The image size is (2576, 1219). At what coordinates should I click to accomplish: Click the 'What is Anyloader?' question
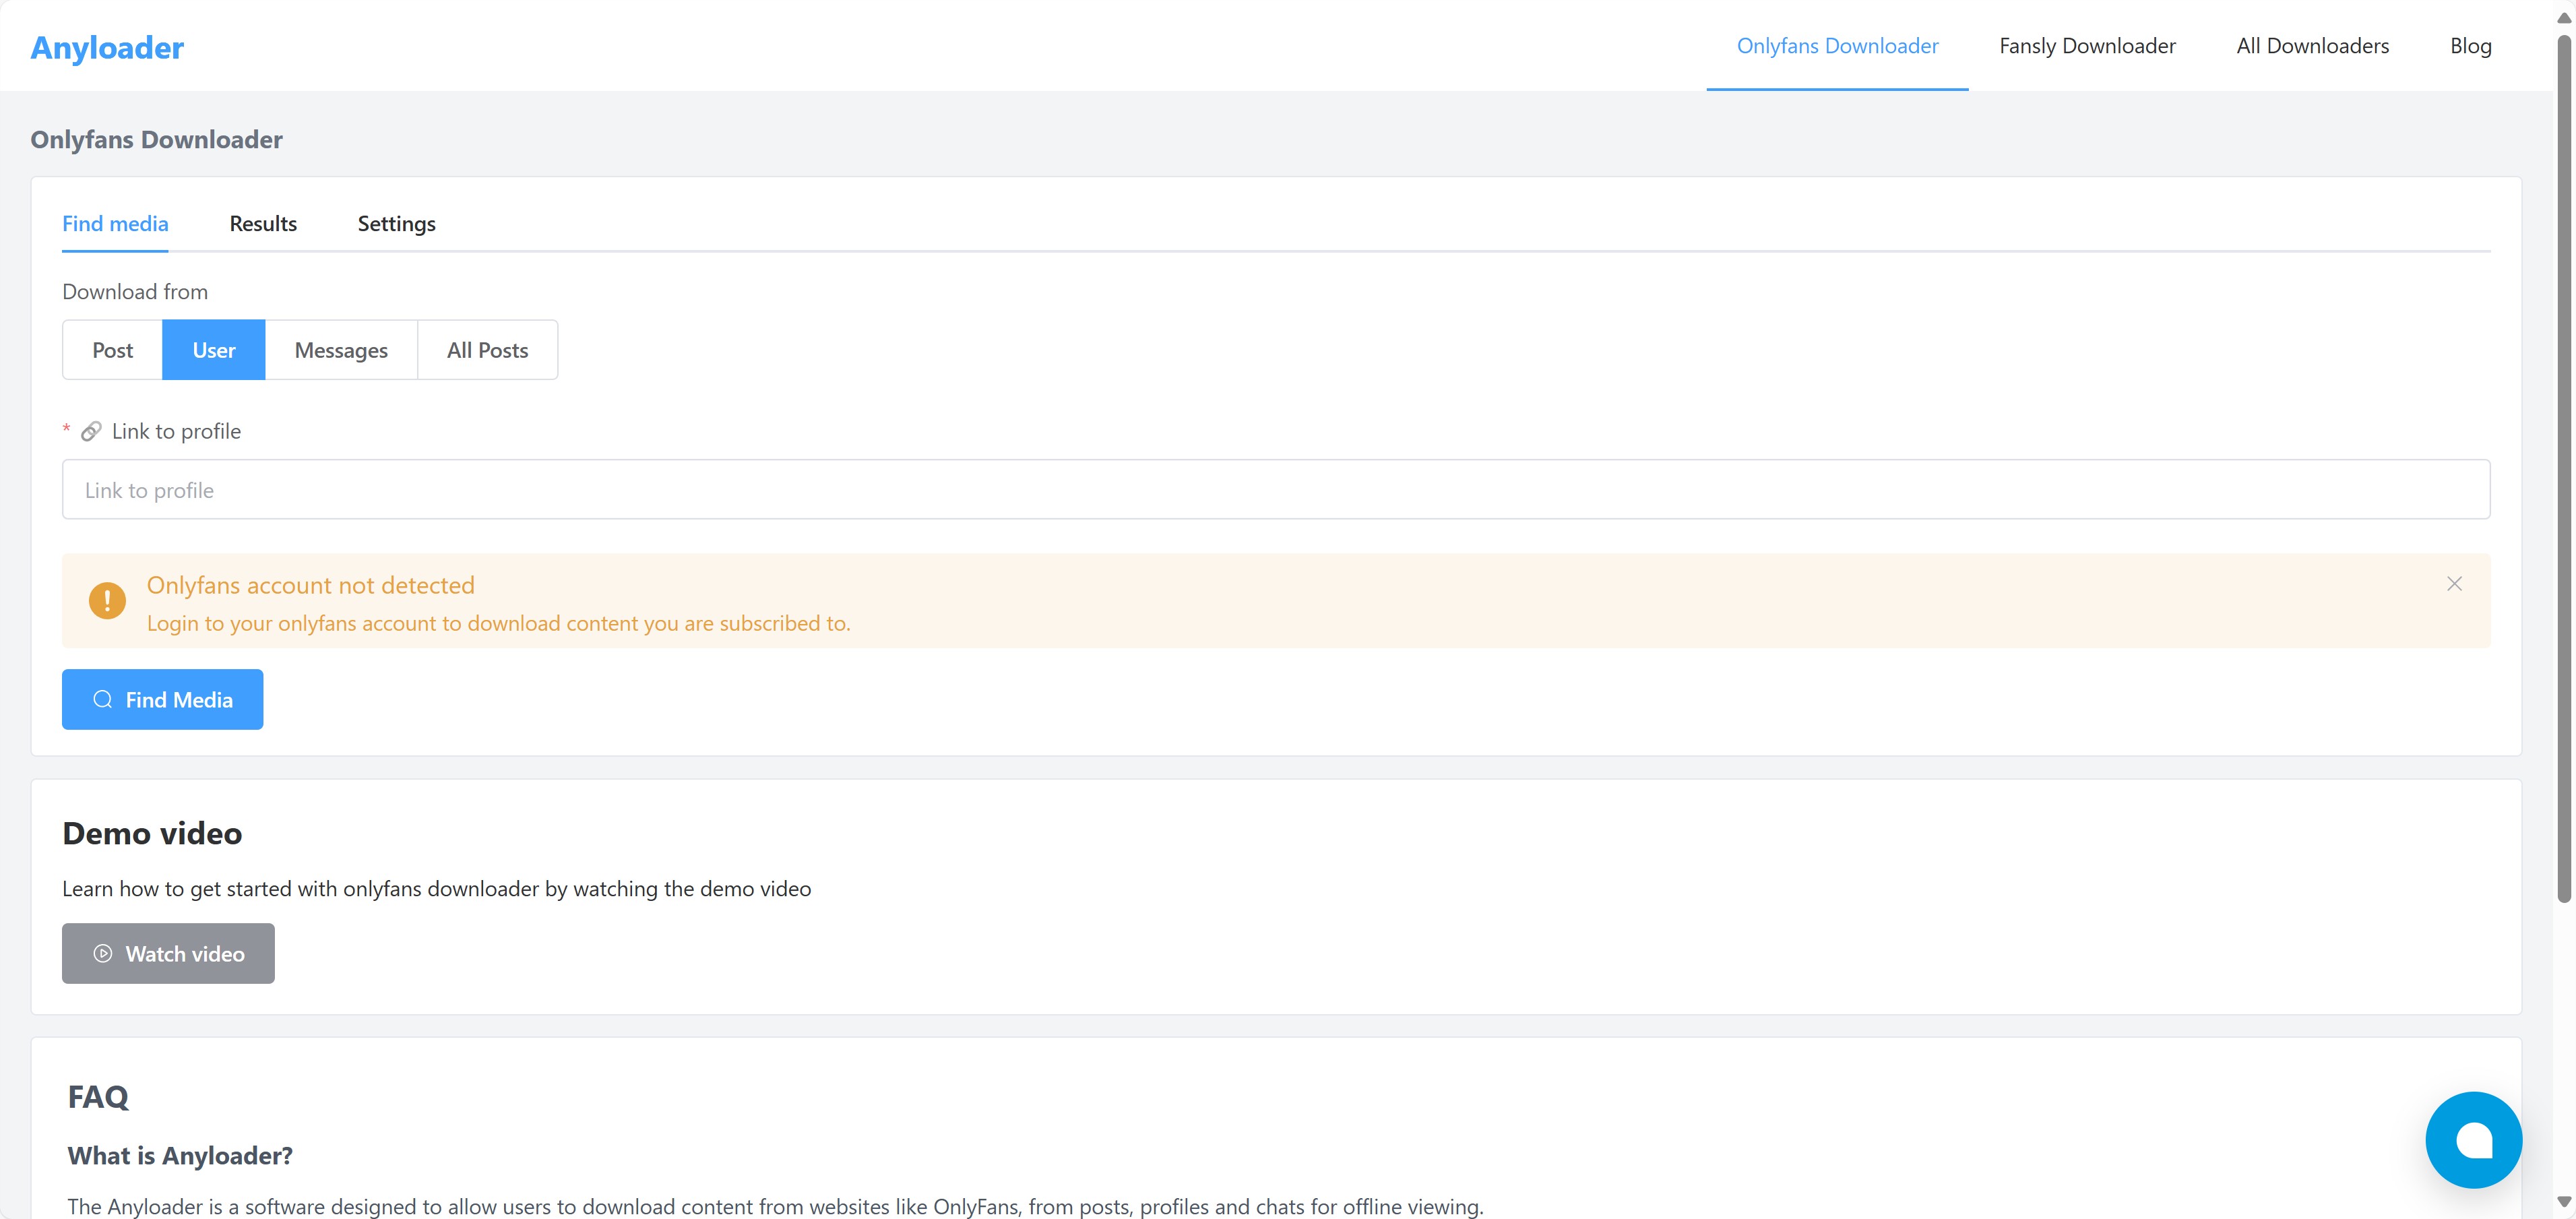(x=180, y=1155)
